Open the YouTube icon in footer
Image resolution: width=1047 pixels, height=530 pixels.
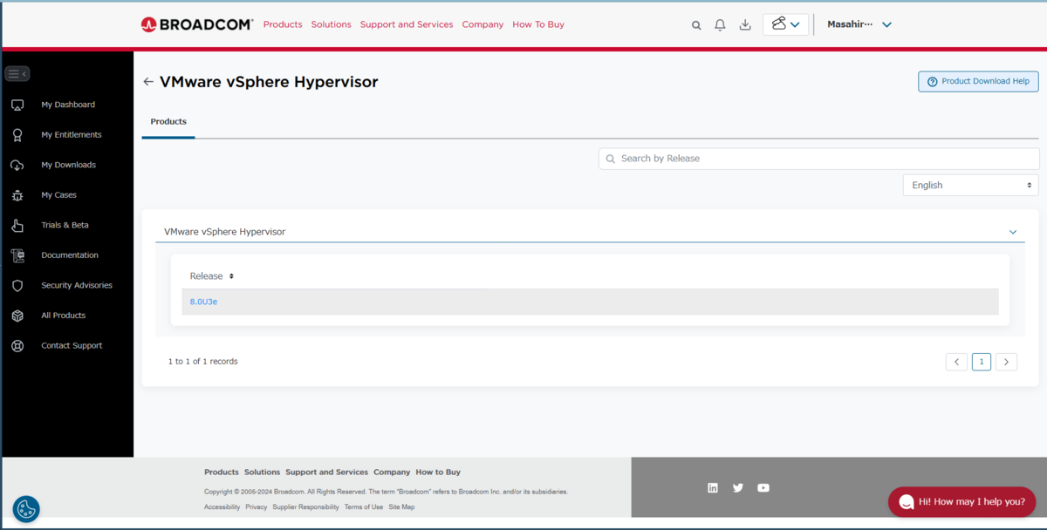763,488
